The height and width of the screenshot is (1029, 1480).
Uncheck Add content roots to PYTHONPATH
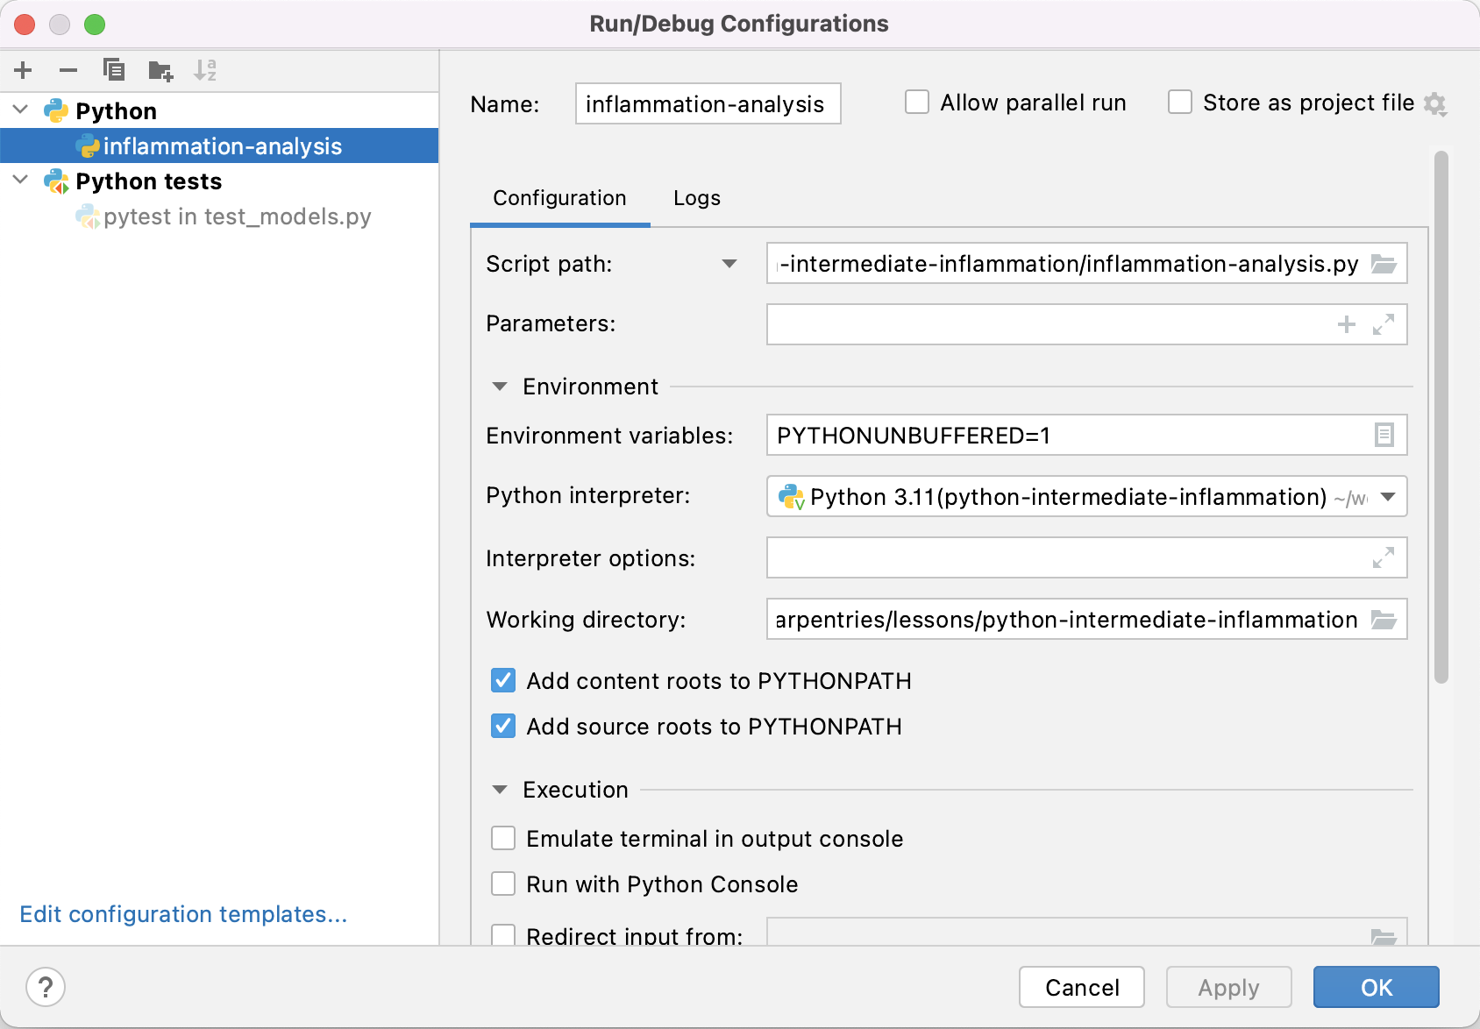click(503, 681)
